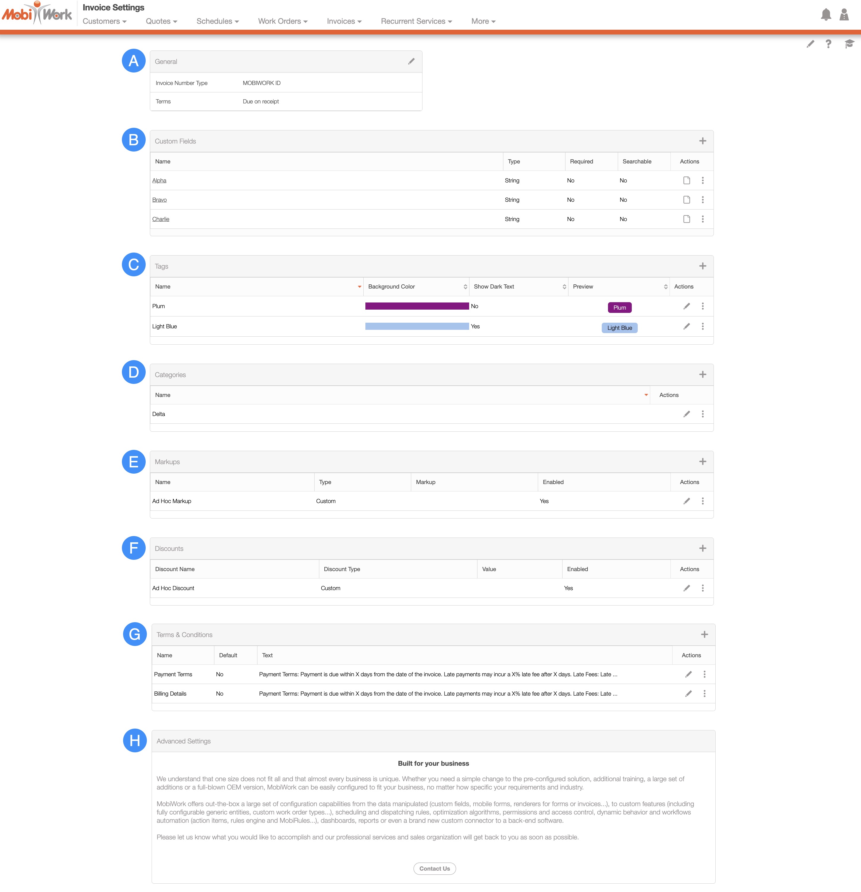The height and width of the screenshot is (892, 861).
Task: Edit the Plum tag pencil icon
Action: point(686,306)
